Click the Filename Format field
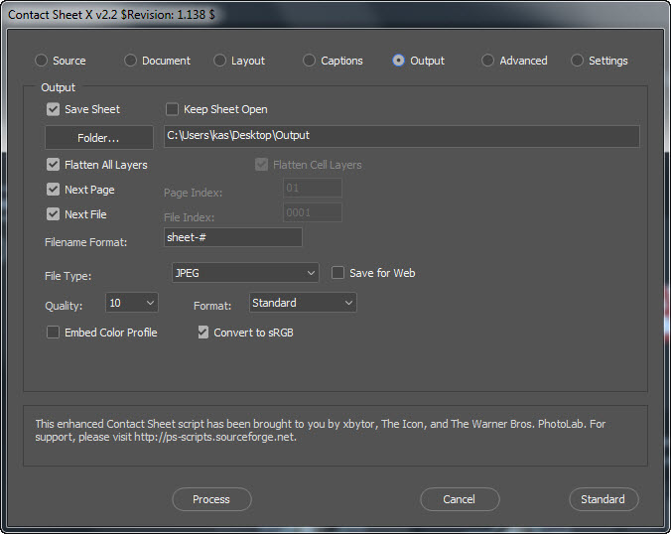This screenshot has height=534, width=671. point(233,237)
